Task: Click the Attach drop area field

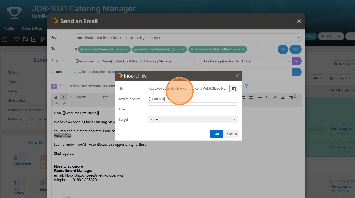Action: coord(182,72)
